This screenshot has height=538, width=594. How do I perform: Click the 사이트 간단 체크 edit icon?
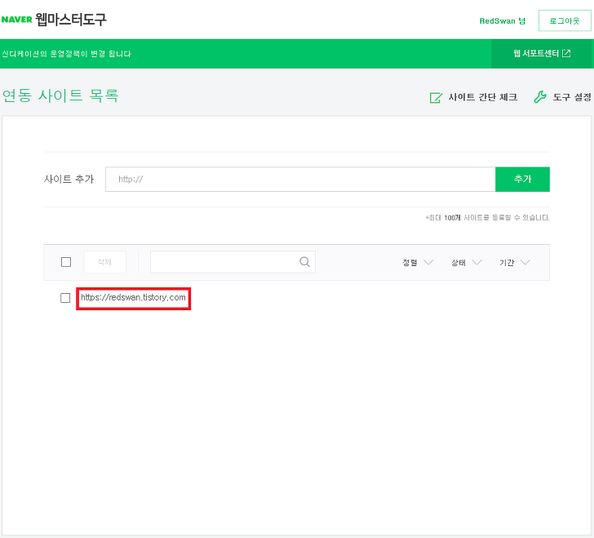(x=436, y=97)
